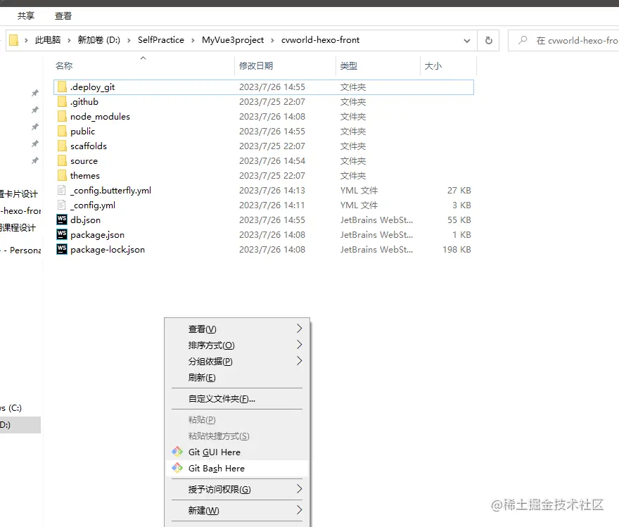Click the 198 KB size cell
This screenshot has height=527, width=619.
tap(457, 250)
